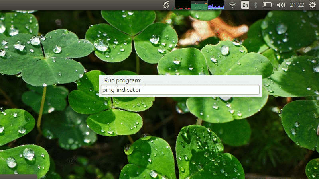This screenshot has height=179, width=319.
Task: Open the En keyboard layout switcher
Action: click(x=245, y=5)
